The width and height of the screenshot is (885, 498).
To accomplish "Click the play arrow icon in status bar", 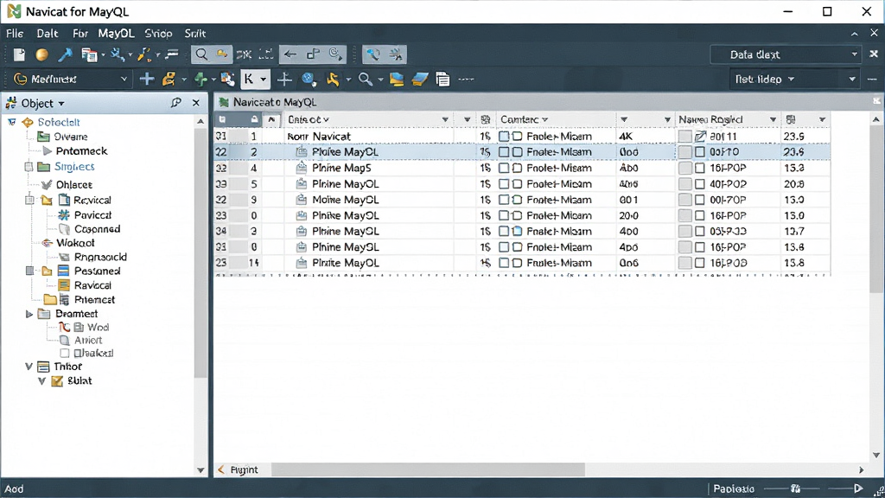I will (x=858, y=488).
